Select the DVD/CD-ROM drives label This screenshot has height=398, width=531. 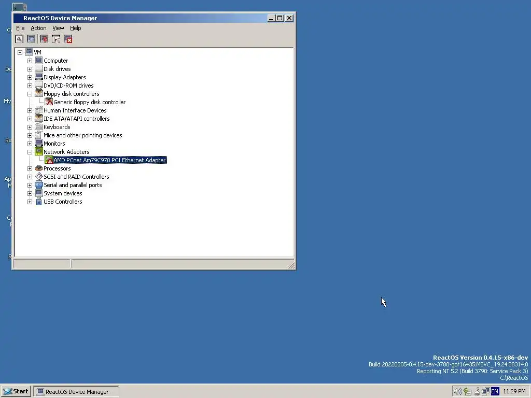[68, 86]
